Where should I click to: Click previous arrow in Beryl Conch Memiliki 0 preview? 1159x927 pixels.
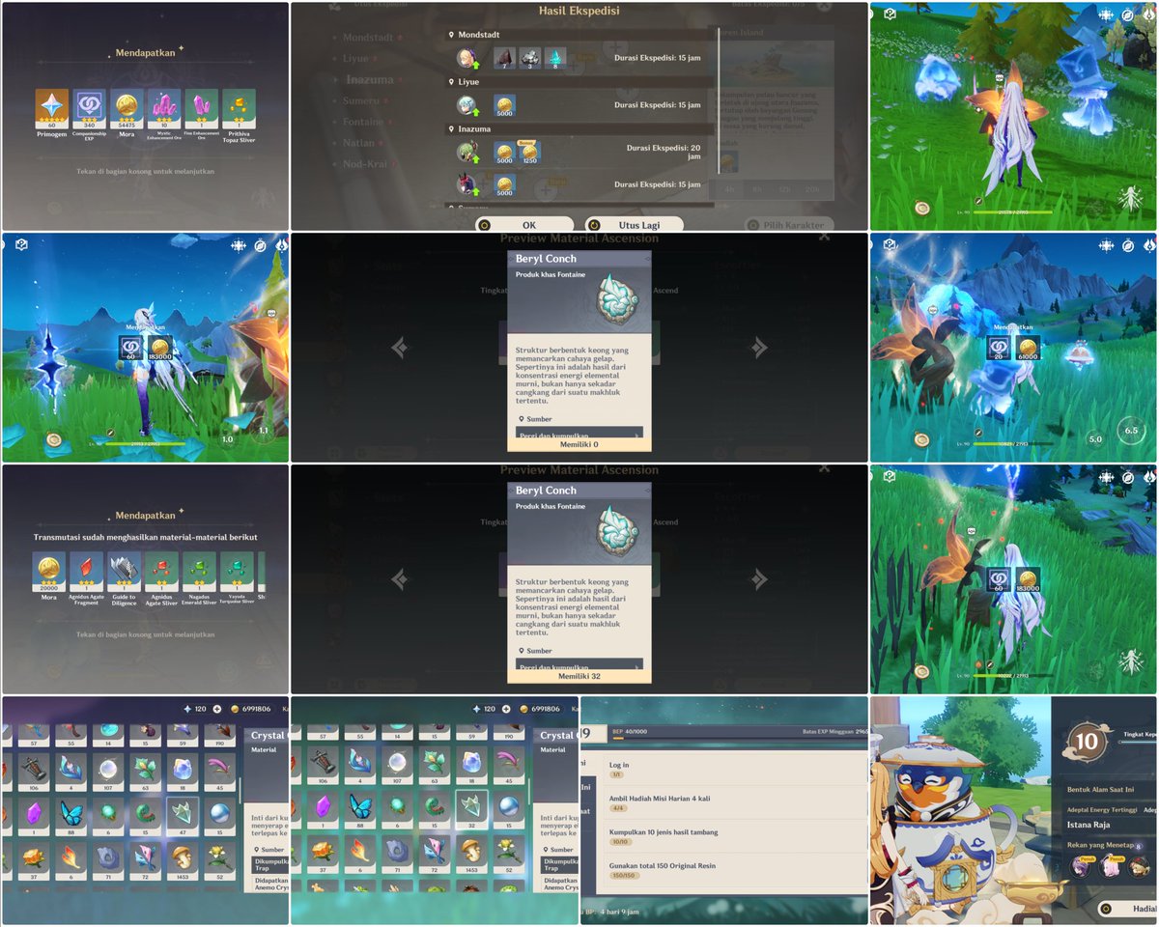(x=400, y=348)
